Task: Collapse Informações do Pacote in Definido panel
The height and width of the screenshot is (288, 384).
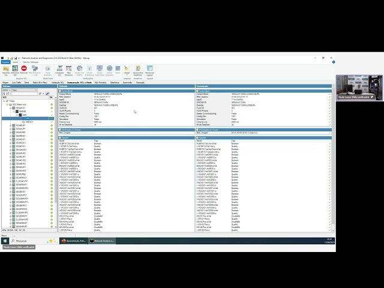Action: coord(60,130)
